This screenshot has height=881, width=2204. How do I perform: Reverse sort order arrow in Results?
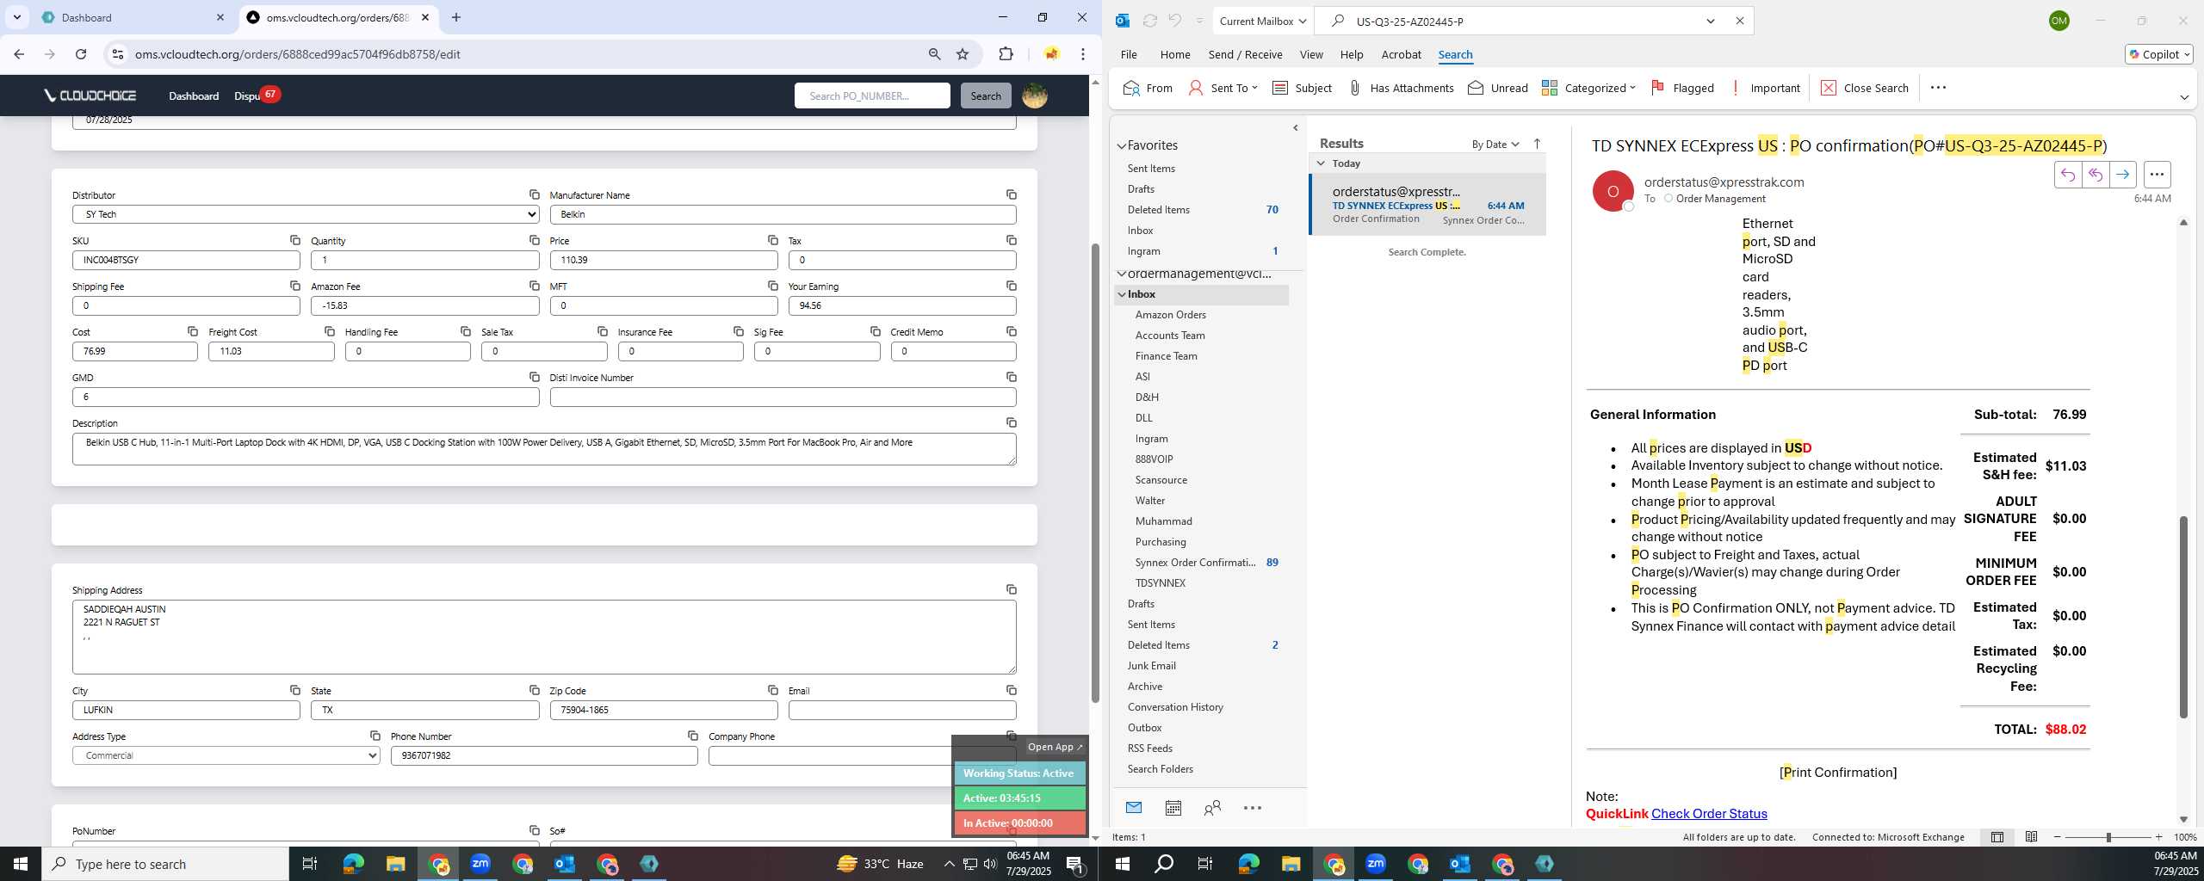1537,144
